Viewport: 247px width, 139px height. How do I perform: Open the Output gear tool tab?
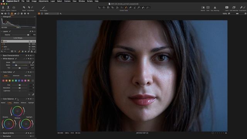[x=28, y=14]
